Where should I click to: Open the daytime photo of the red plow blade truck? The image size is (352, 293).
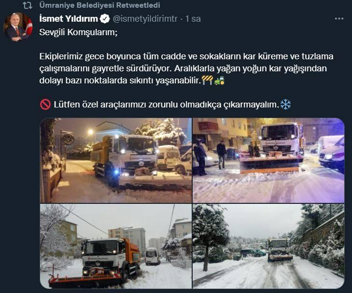pyautogui.click(x=116, y=246)
